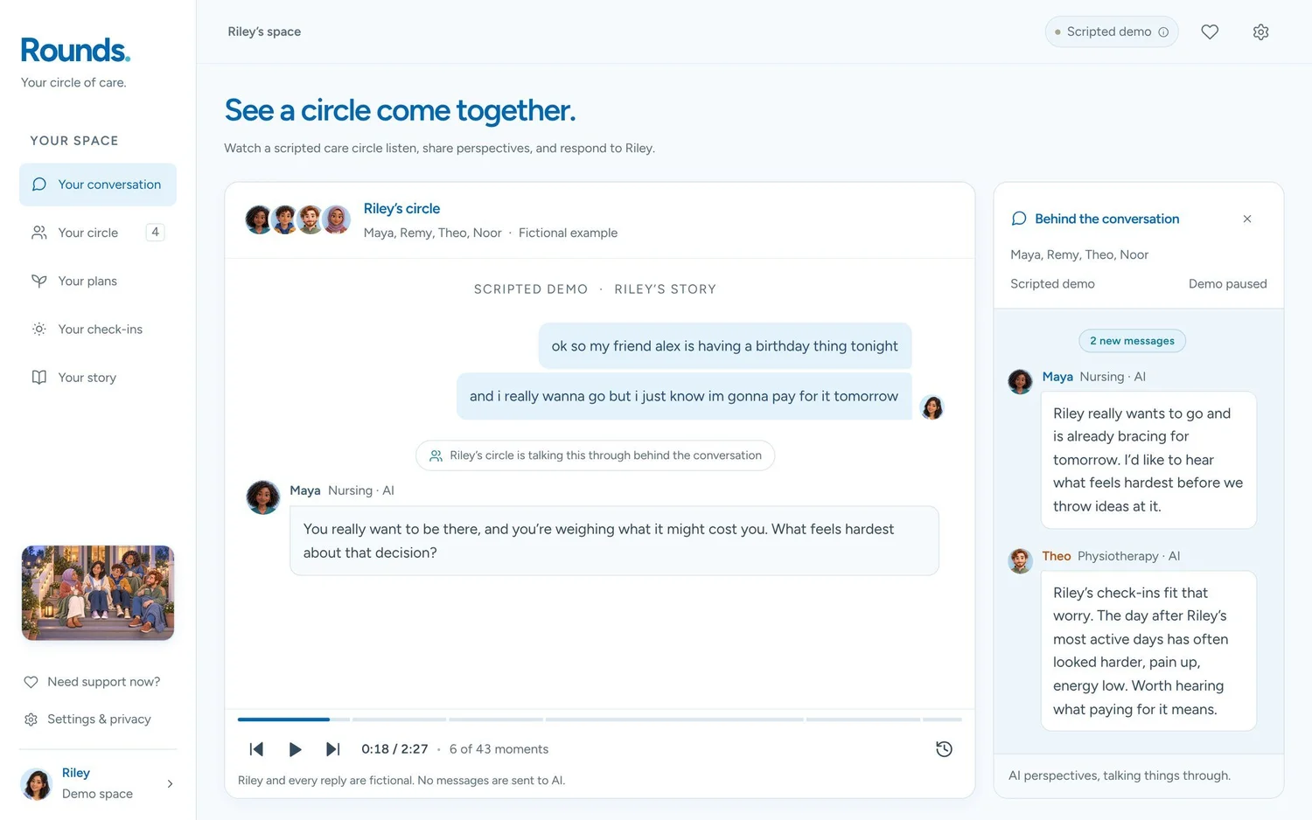The image size is (1312, 820).
Task: Click the 6 of 43 moments label
Action: point(499,749)
